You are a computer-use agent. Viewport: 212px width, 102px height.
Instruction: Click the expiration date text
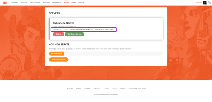pos(65,26)
